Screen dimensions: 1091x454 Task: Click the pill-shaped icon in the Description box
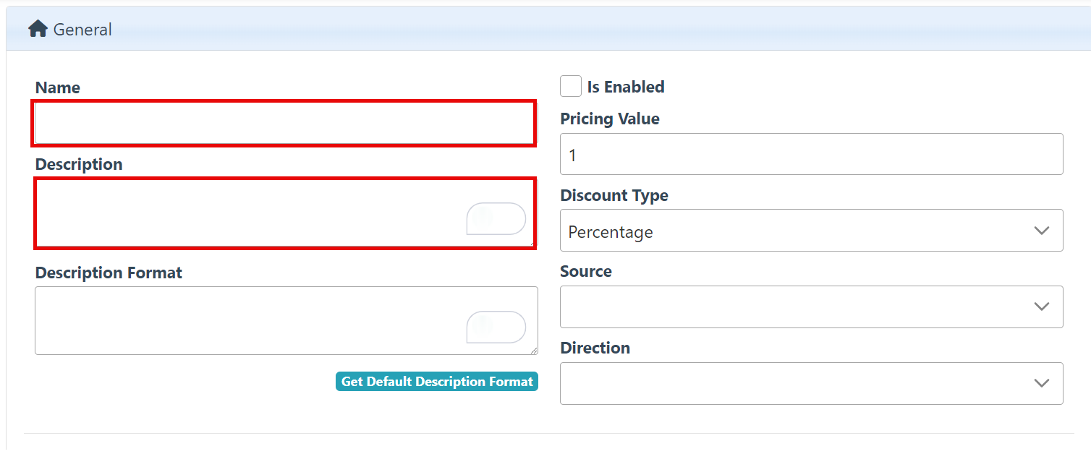pyautogui.click(x=496, y=218)
